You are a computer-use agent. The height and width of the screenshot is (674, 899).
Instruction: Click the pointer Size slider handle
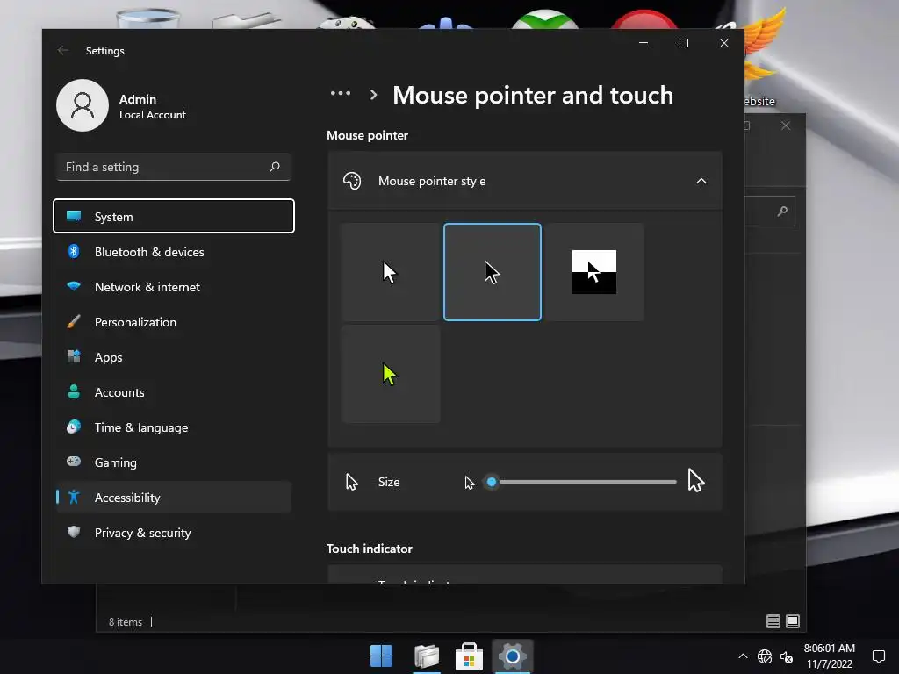(x=492, y=482)
